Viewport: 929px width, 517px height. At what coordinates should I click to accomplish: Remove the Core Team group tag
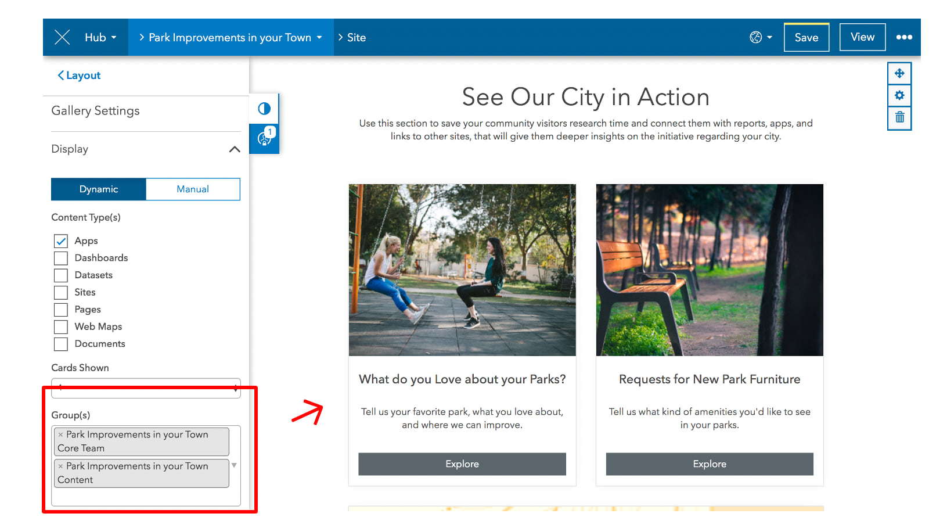point(60,435)
